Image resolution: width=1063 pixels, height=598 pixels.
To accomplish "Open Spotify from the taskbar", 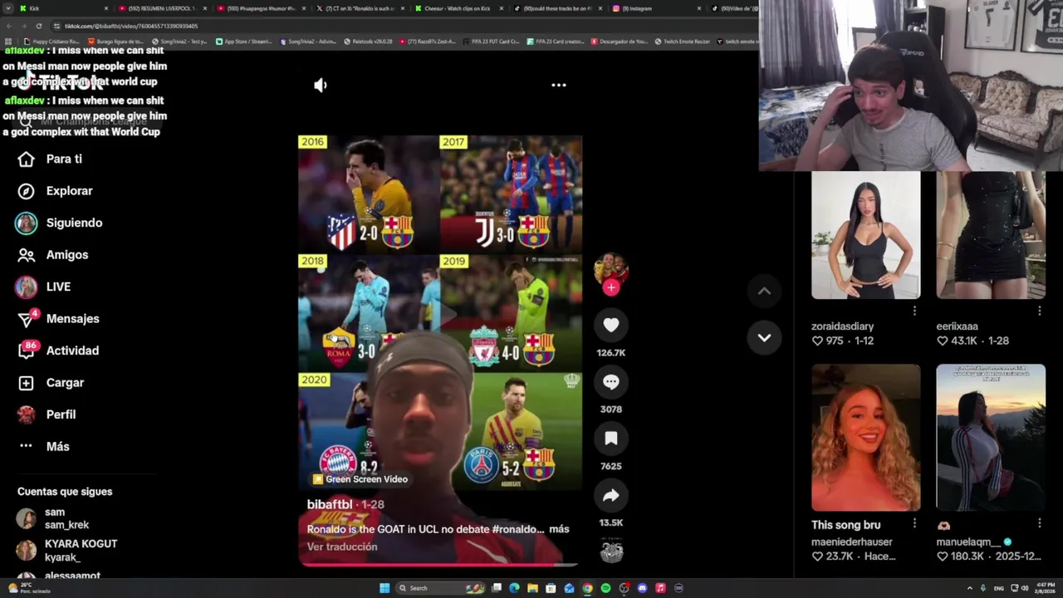I will 605,588.
